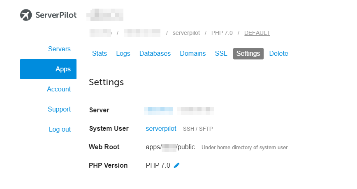Open the SSL tab

(221, 54)
